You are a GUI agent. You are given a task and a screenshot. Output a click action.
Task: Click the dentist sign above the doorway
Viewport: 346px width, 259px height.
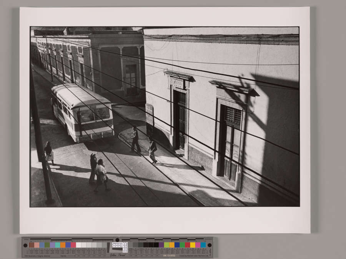(x=178, y=82)
